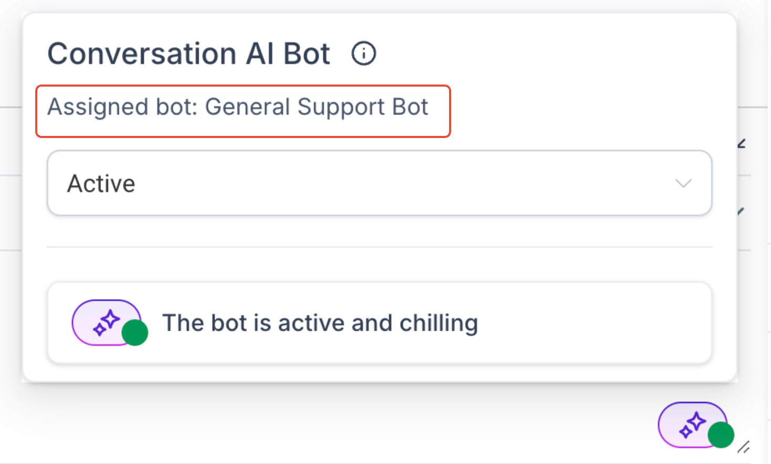The width and height of the screenshot is (771, 464).
Task: Select the 'Assigned bot: General Support Bot' label
Action: [x=238, y=108]
